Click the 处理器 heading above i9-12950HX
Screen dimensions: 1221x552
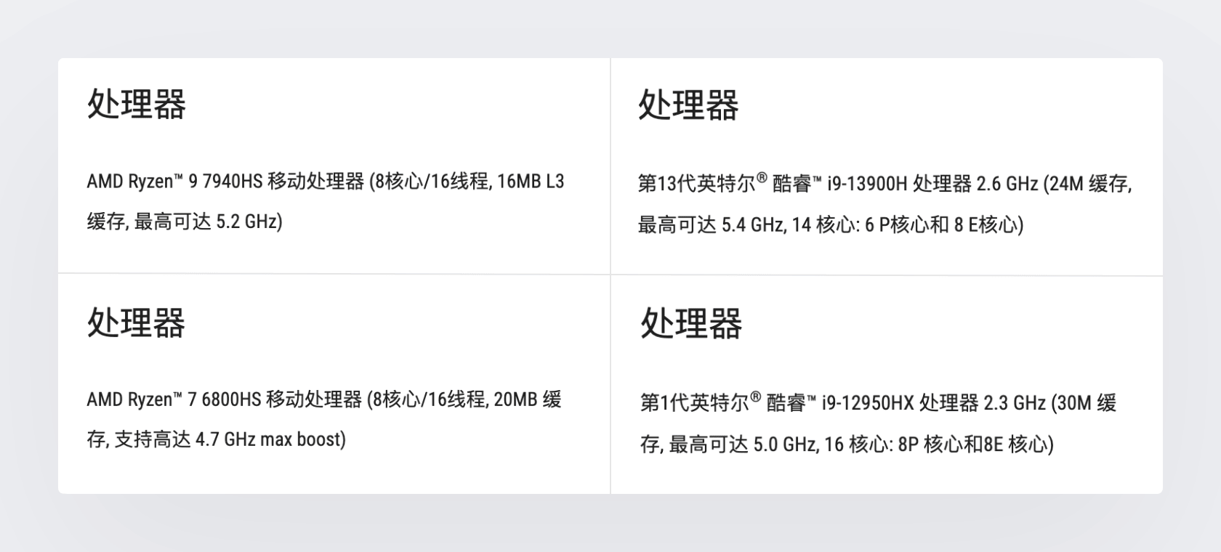[x=691, y=323]
